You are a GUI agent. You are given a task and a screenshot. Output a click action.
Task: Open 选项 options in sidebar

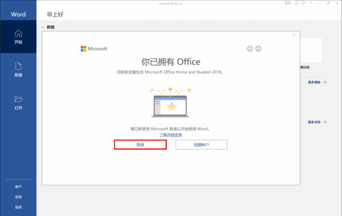[x=18, y=207]
